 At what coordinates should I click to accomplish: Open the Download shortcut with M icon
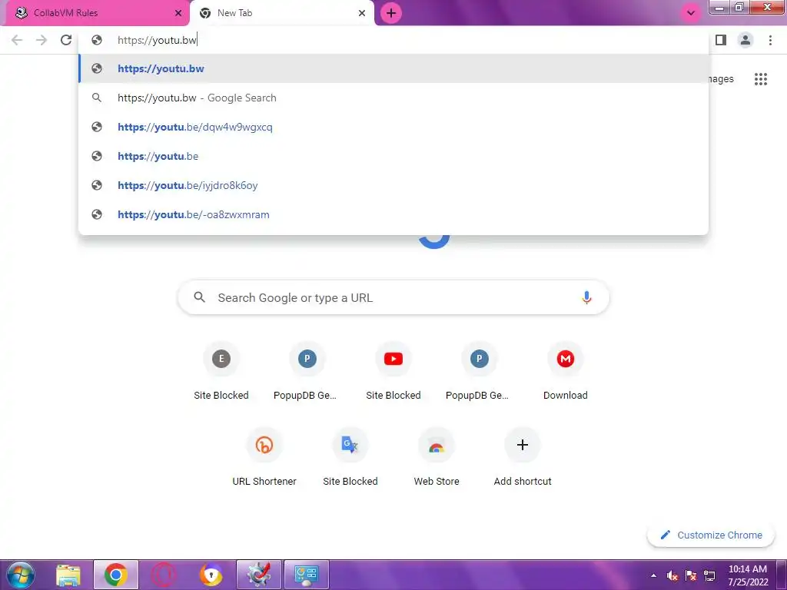coord(565,370)
